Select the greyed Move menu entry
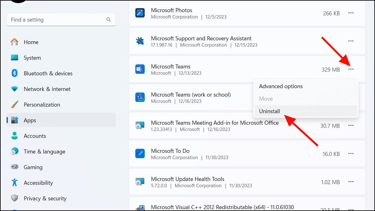Screen dimensions: 375x211 pyautogui.click(x=306, y=99)
